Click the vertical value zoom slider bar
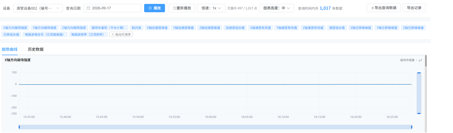Screen dimensions: 453x133 point(419,93)
